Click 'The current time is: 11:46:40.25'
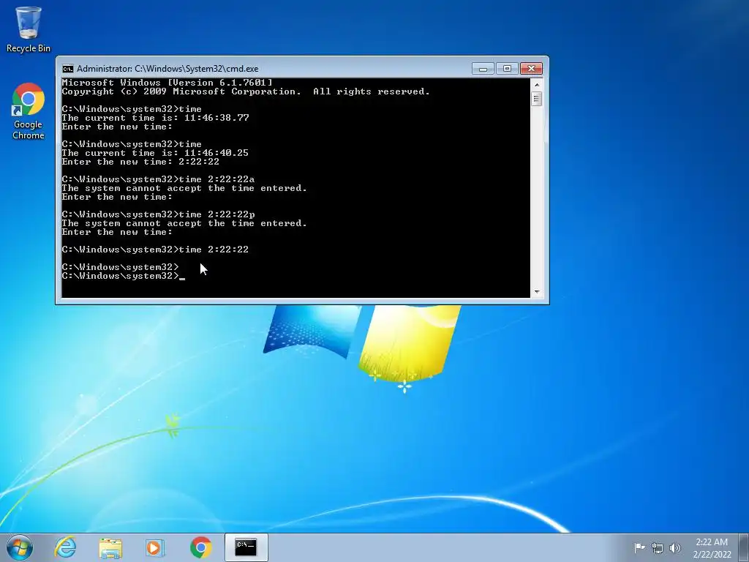This screenshot has width=749, height=562. [x=155, y=153]
